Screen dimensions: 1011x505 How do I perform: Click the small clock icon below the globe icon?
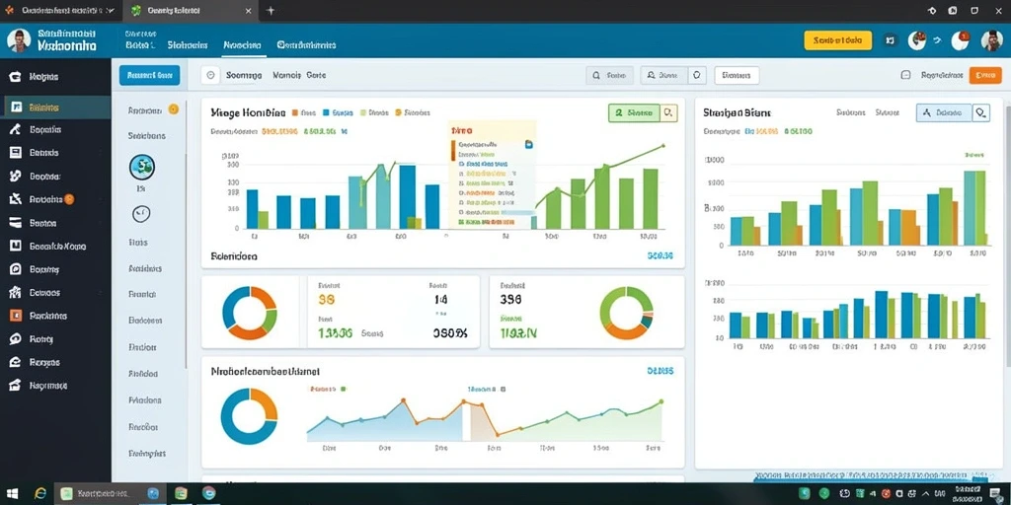(141, 214)
